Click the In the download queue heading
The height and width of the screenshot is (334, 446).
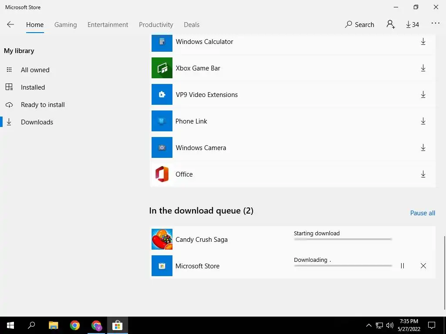click(201, 211)
